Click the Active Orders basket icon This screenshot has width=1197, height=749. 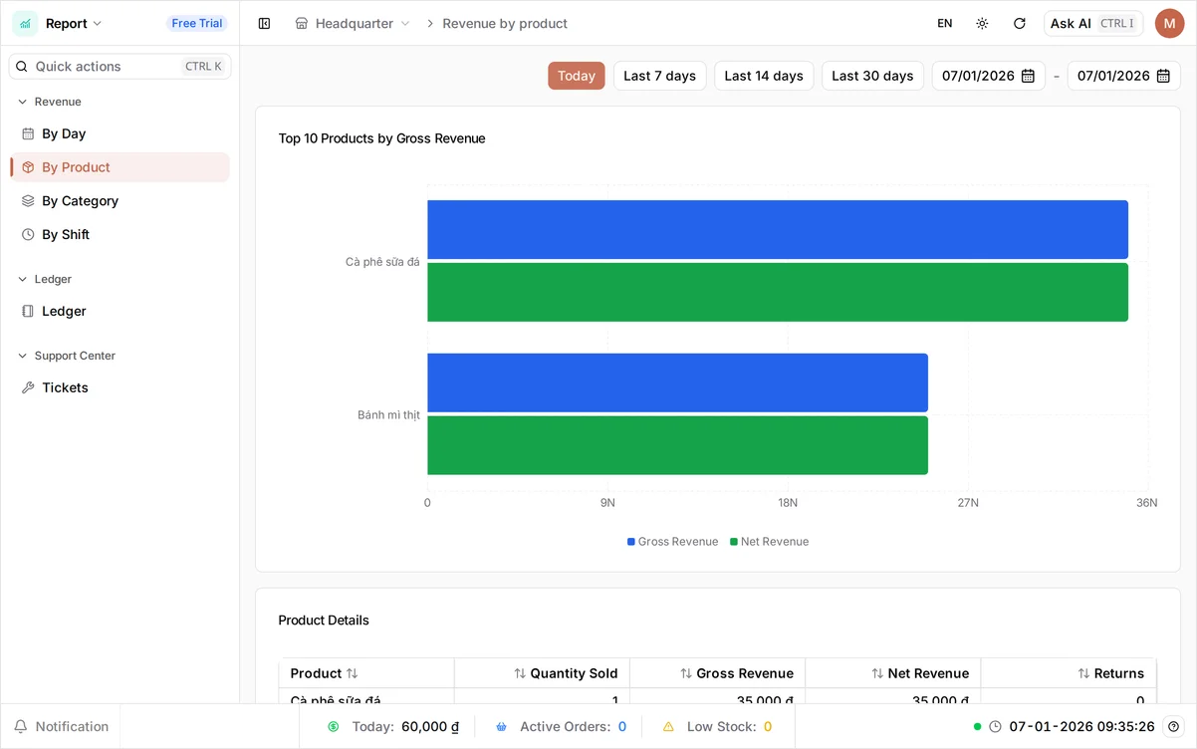click(x=502, y=727)
